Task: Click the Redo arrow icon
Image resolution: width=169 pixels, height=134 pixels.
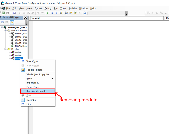Action: (x=43, y=13)
